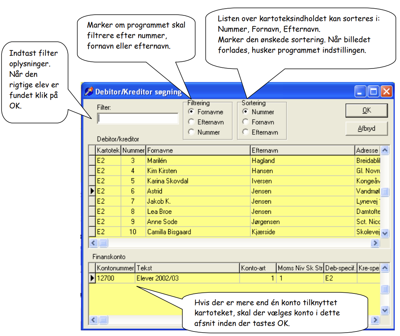Sort the list by Efternavn

245,132
